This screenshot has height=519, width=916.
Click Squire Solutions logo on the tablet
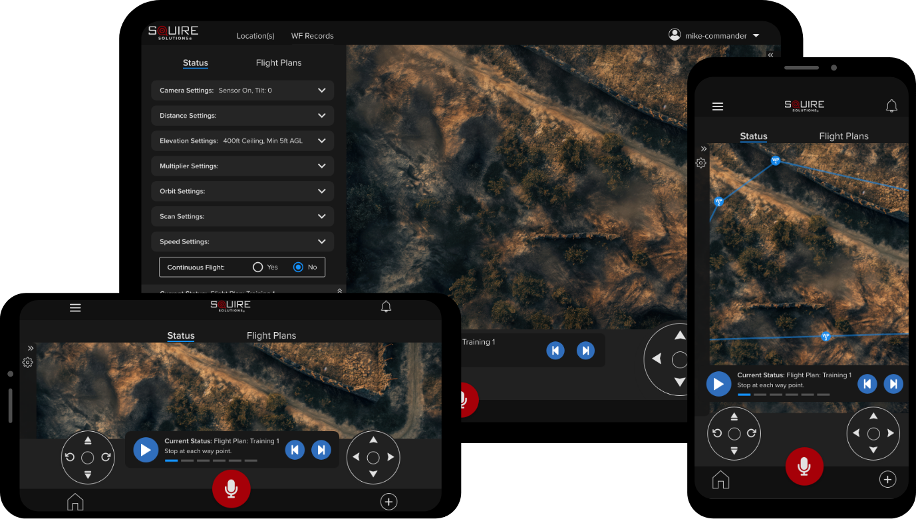click(x=173, y=32)
